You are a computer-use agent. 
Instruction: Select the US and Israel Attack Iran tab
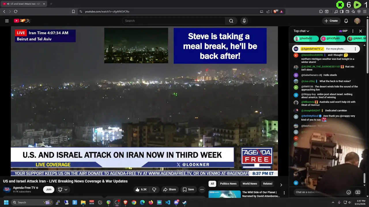[x=24, y=4]
